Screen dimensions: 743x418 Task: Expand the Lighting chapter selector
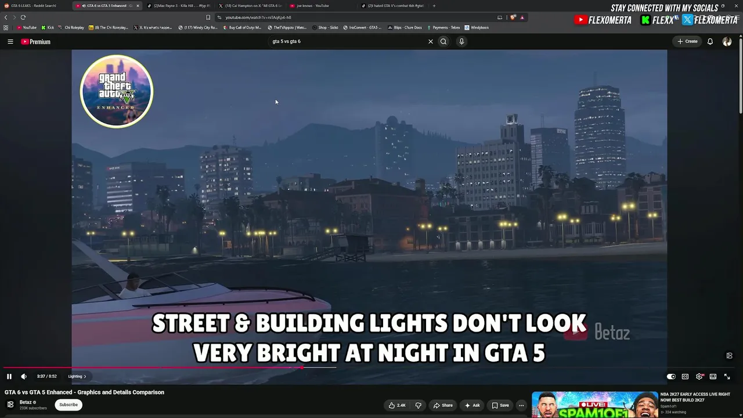[77, 376]
